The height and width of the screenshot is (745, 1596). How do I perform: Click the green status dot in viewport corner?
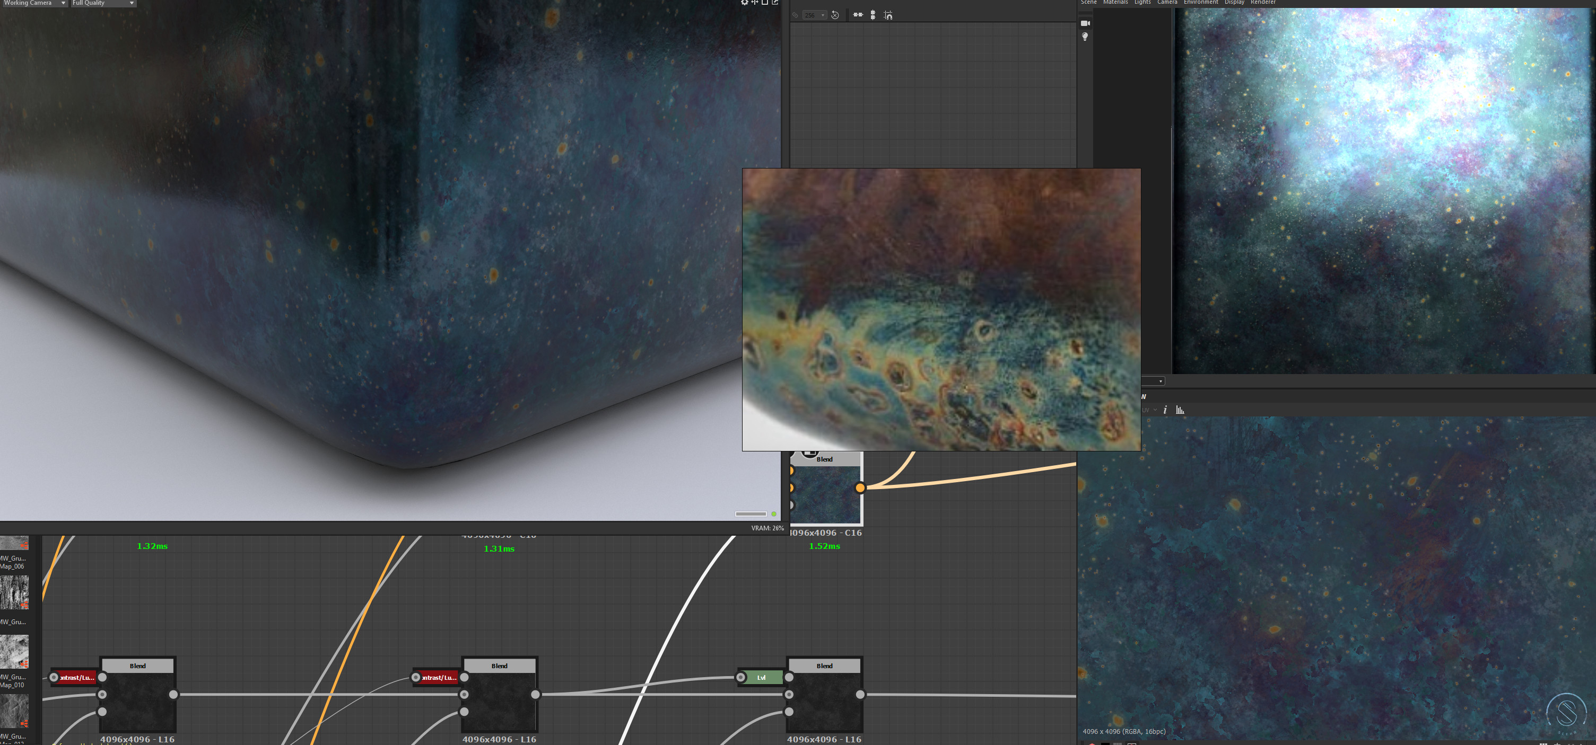[x=774, y=514]
